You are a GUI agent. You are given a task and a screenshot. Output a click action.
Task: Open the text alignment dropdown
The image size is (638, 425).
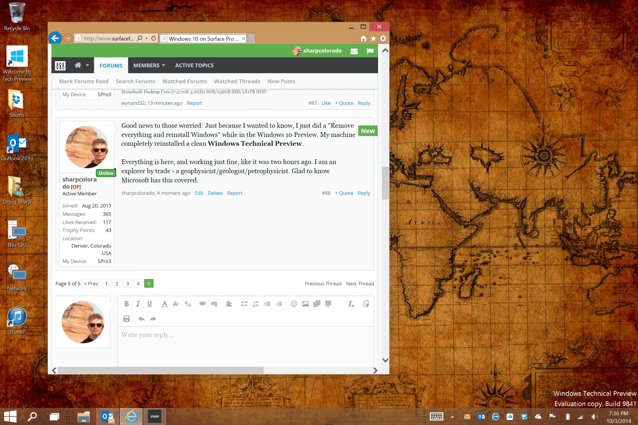coord(229,304)
